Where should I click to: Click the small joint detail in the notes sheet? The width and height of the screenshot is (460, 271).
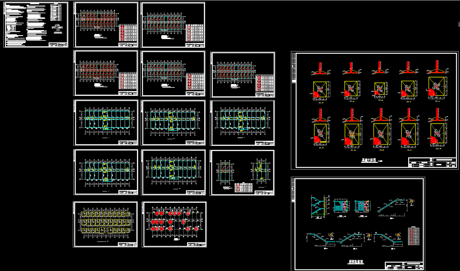58,28
